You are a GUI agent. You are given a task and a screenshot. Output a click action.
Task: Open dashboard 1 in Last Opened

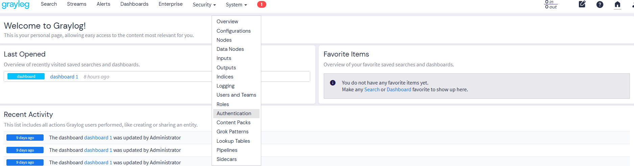[x=64, y=77]
